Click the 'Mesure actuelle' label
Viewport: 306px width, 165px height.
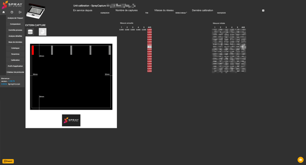[127, 23]
